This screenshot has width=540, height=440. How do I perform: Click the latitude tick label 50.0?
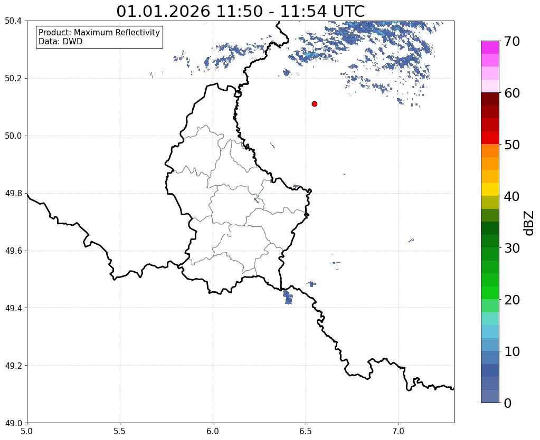pyautogui.click(x=13, y=136)
